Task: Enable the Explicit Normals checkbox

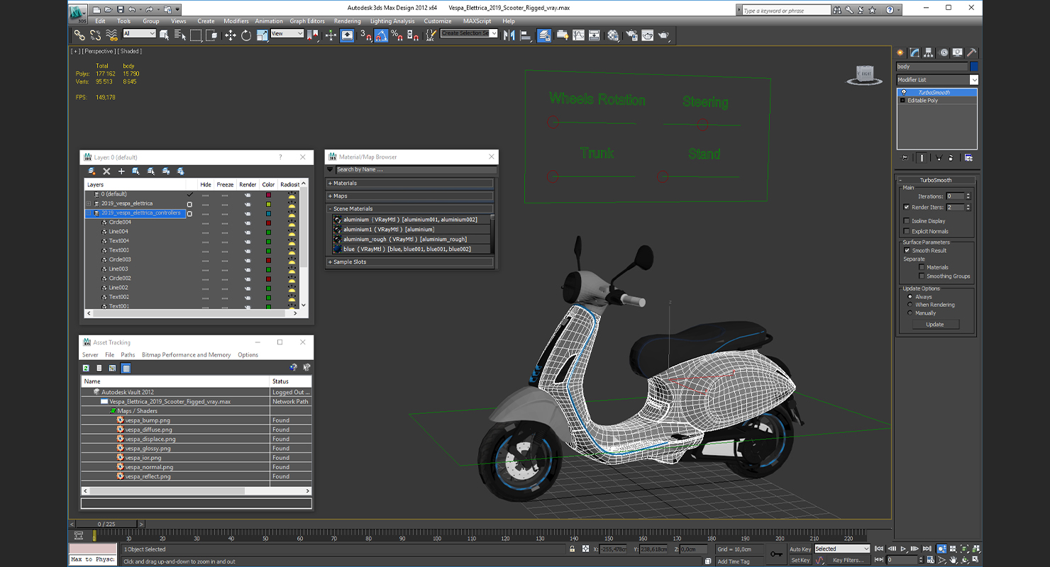Action: point(907,231)
